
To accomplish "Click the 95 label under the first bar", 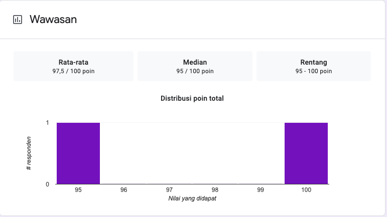I will pos(78,190).
